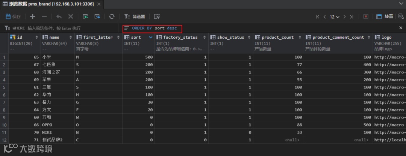Click sort value 20 in 方太 row
The height and width of the screenshot is (156, 406).
[x=138, y=110]
